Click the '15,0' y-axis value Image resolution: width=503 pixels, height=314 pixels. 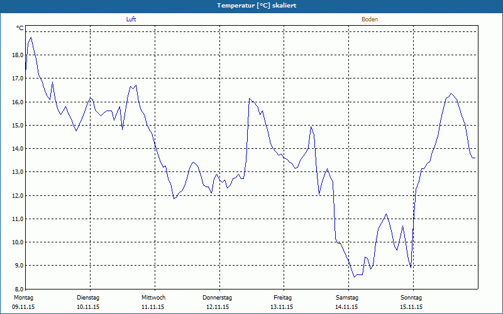point(18,125)
